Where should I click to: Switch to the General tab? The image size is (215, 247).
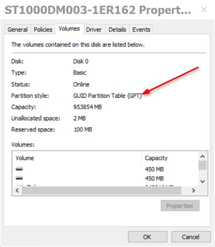18,29
